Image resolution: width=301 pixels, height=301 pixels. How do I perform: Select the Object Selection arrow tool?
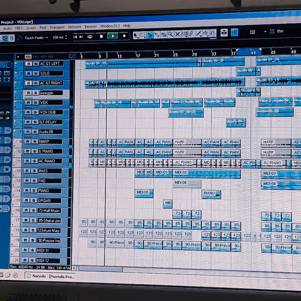point(136,36)
